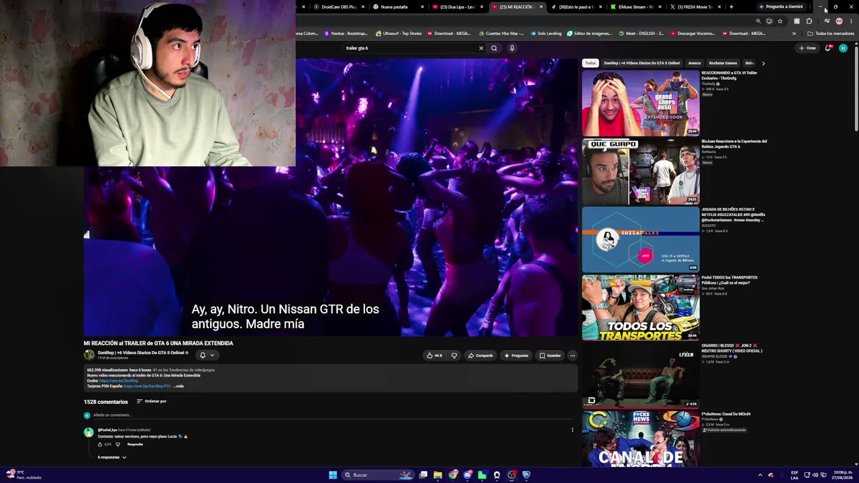
Task: Open the video's three-dot more actions menu
Action: pos(572,356)
